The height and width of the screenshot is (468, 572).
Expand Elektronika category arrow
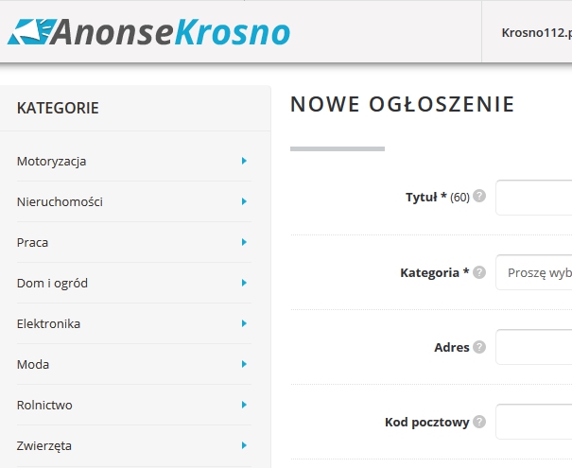(x=244, y=323)
